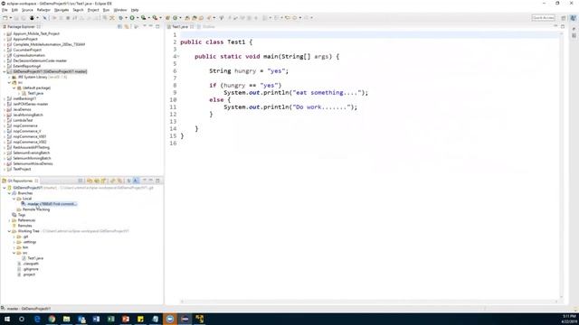The height and width of the screenshot is (325, 579).
Task: Click the Quick Access search field
Action: point(543,18)
